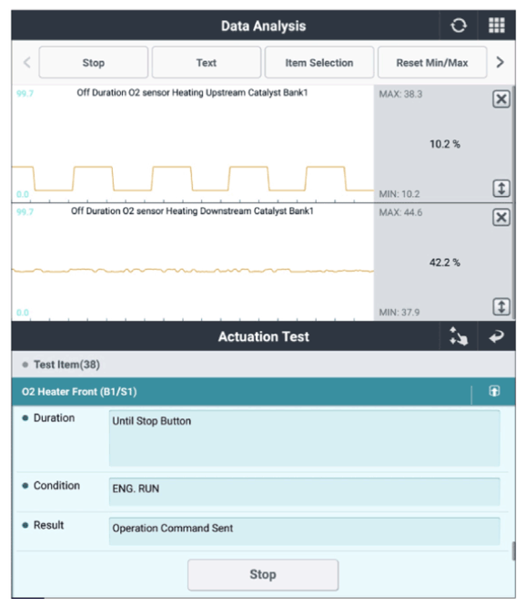Expand Upstream Catalyst graph with vertical arrow icon

tap(501, 189)
